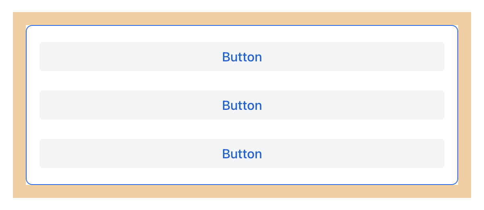The height and width of the screenshot is (210, 484).
Task: Click the left end of the top button
Action: coord(46,57)
